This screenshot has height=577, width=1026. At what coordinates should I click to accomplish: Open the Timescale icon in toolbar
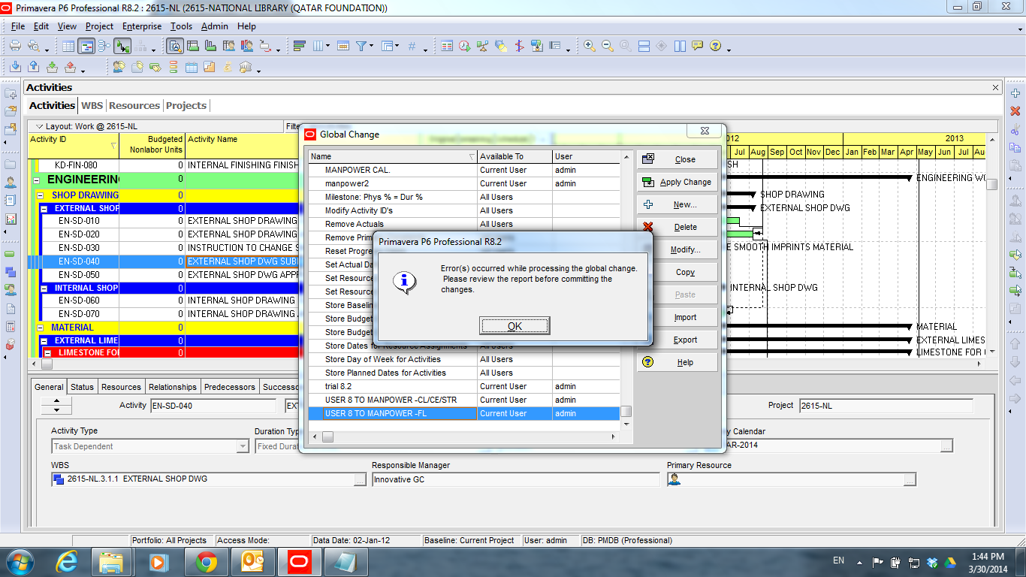pyautogui.click(x=343, y=46)
